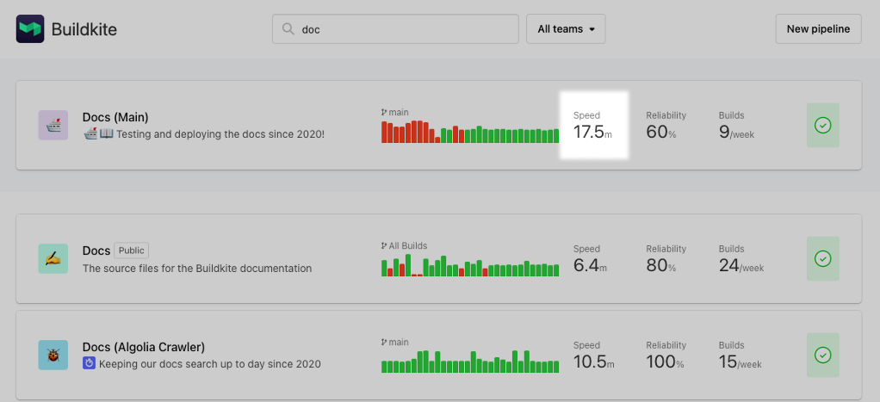Click the Docs (Main) passed build status icon

coord(823,125)
